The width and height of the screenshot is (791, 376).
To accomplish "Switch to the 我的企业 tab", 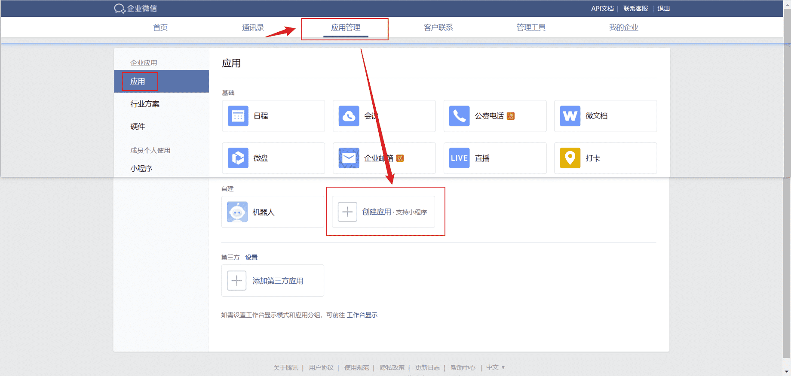I will pyautogui.click(x=624, y=27).
